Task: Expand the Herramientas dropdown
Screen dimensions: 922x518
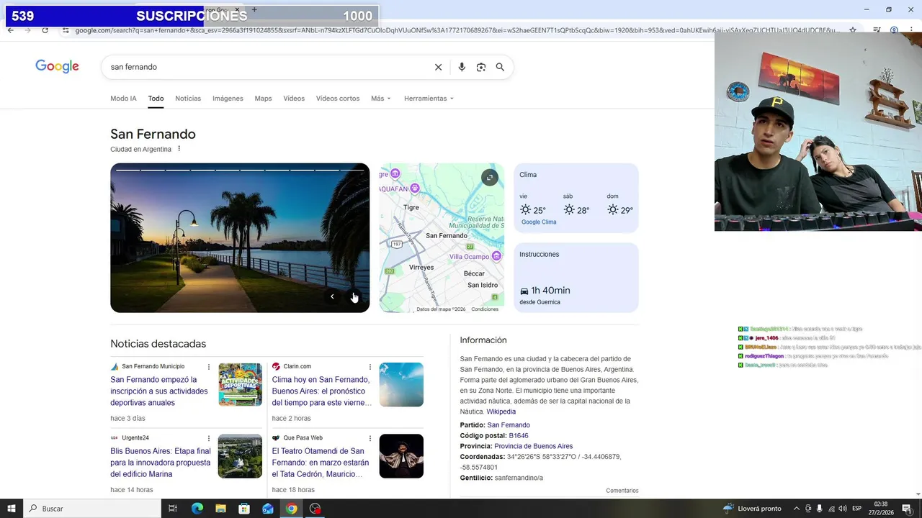Action: [x=429, y=99]
